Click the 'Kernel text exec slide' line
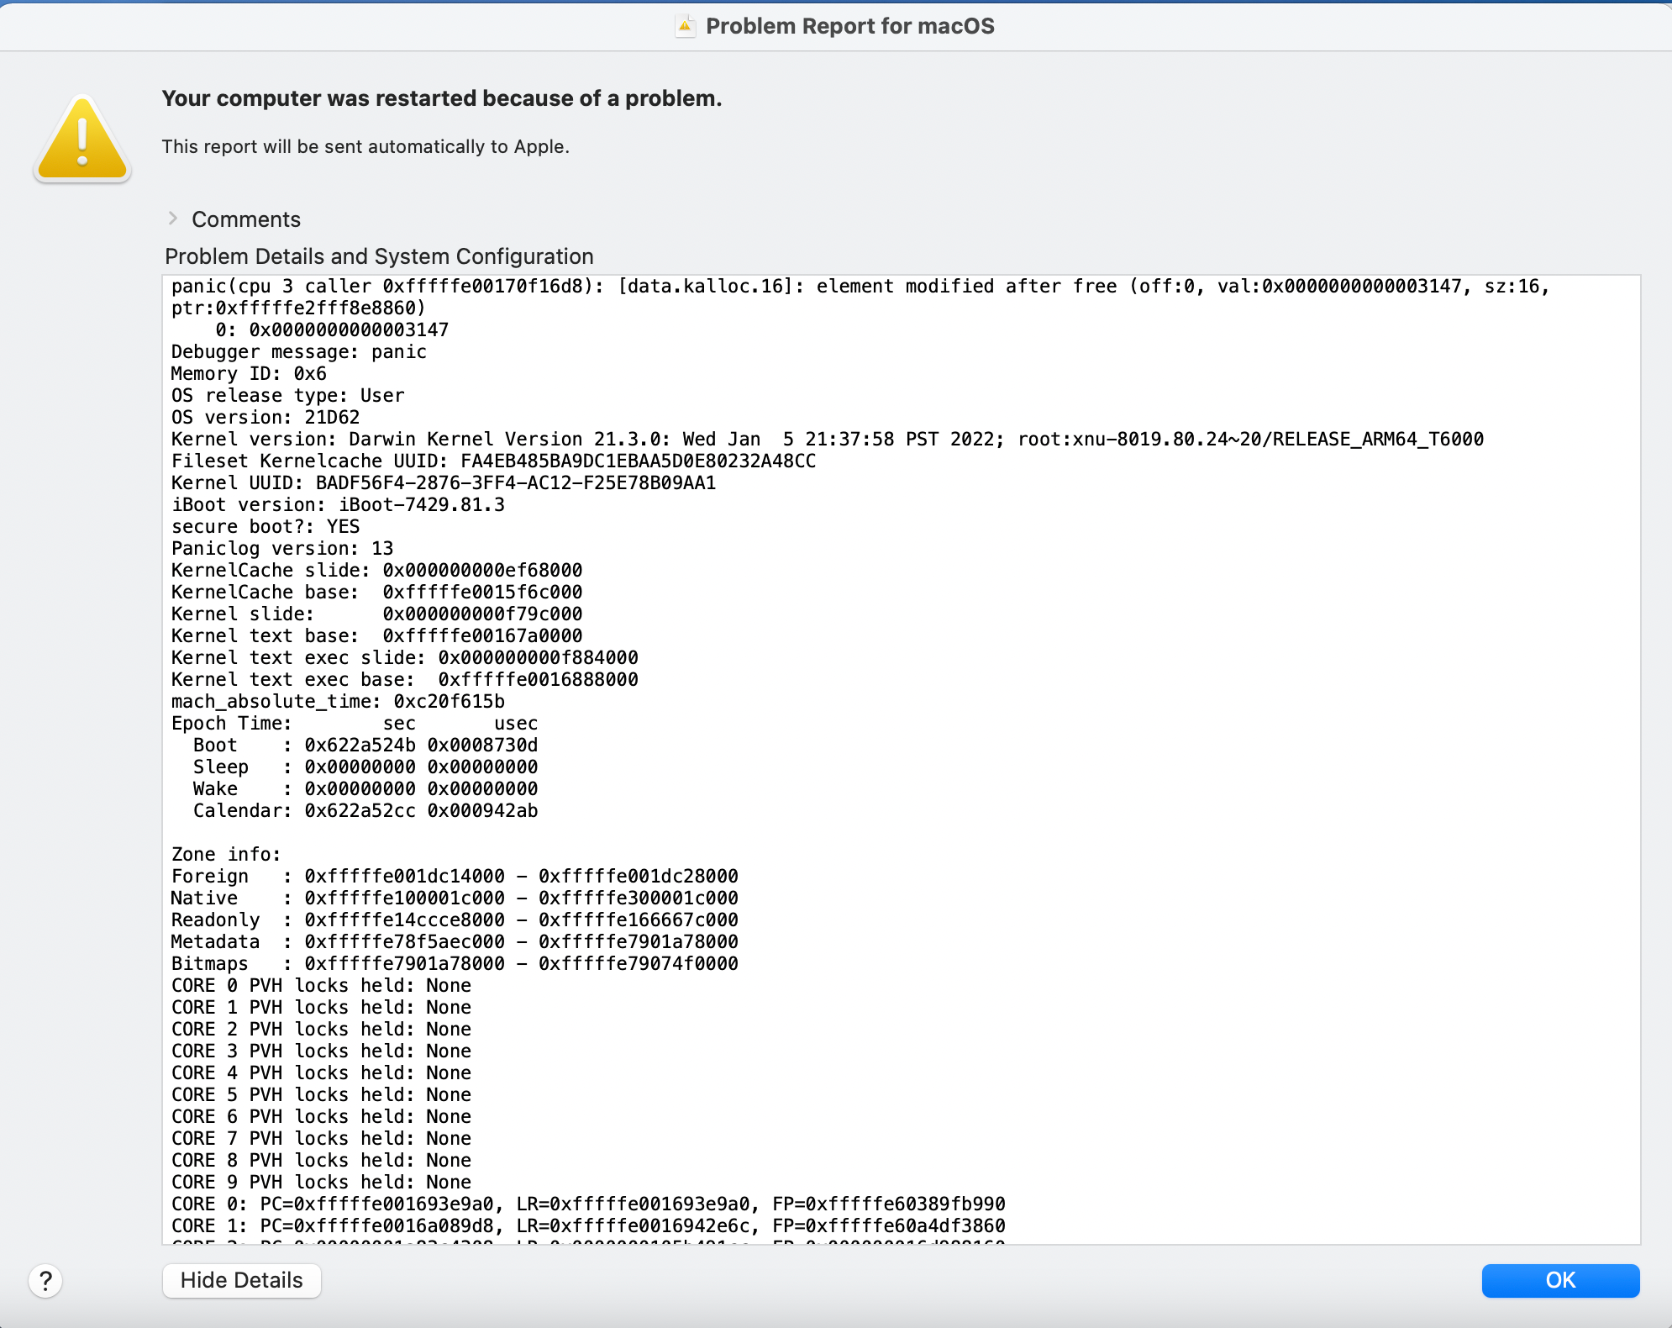 pos(405,658)
